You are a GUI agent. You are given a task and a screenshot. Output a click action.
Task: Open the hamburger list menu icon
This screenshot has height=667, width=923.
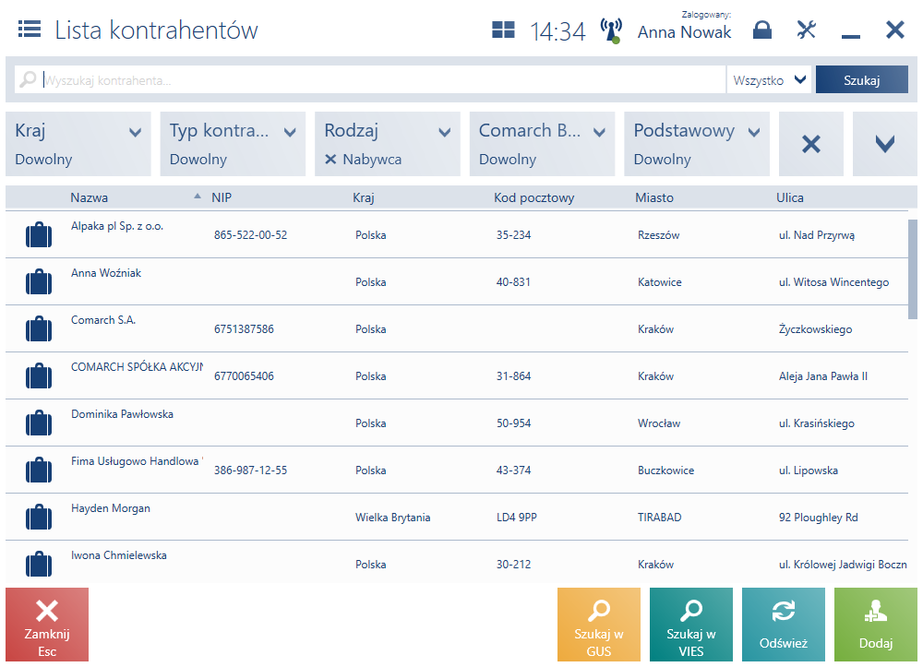30,29
